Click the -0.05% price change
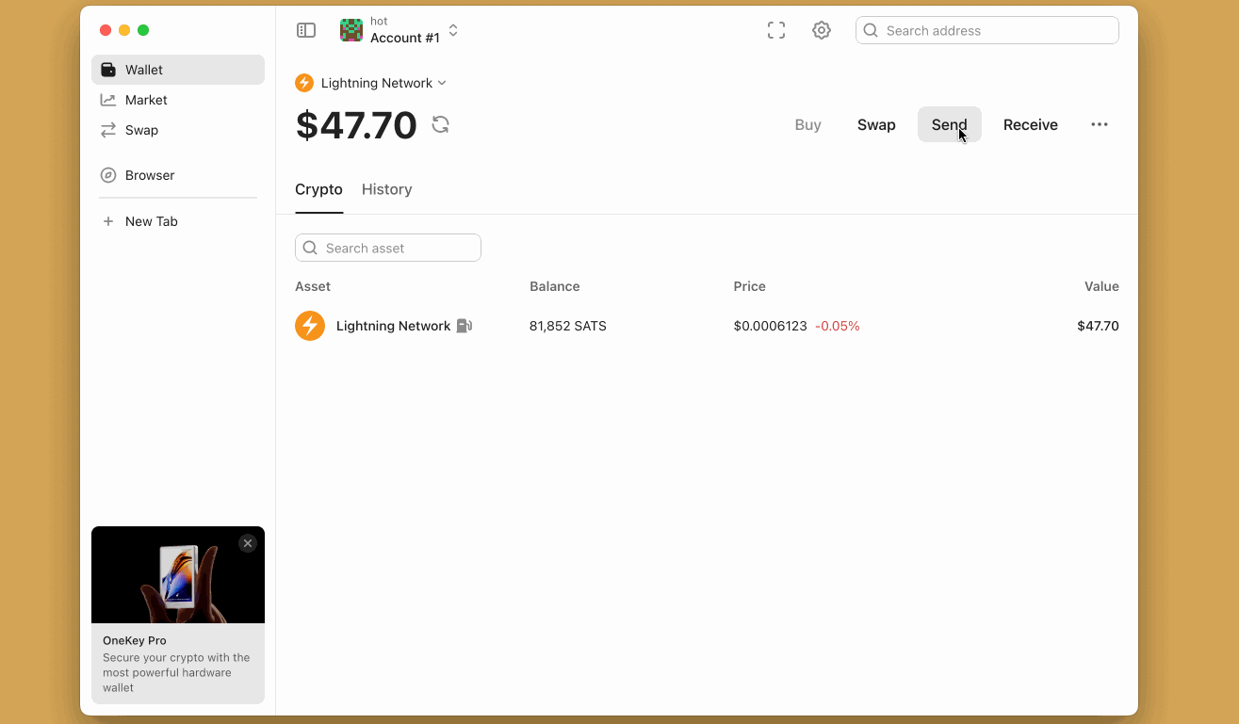Viewport: 1239px width, 724px height. pos(838,326)
